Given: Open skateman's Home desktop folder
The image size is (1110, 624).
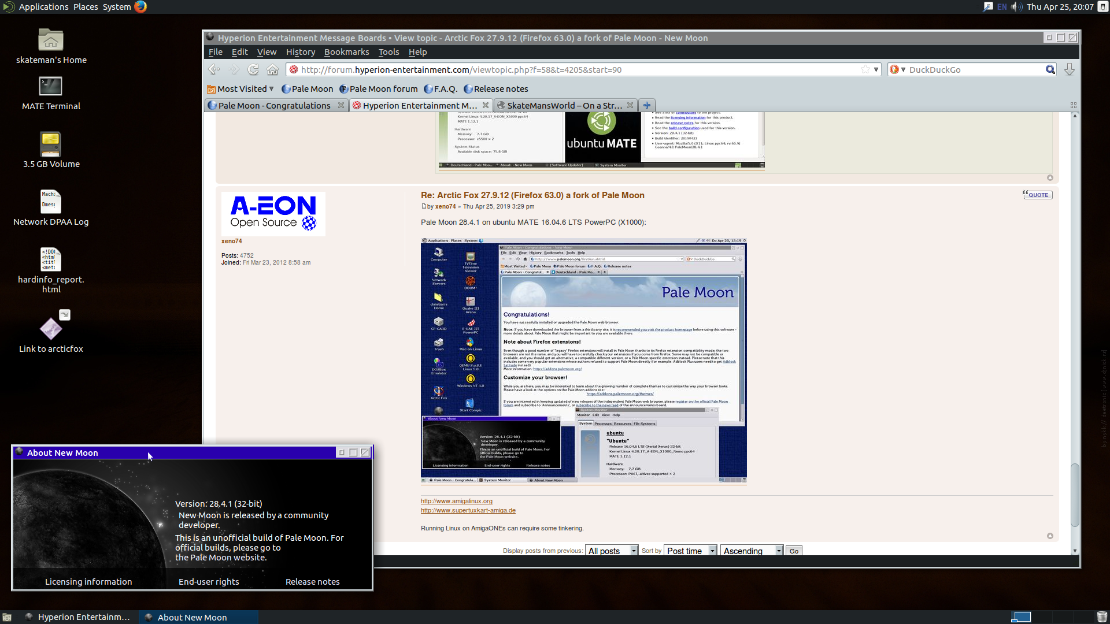Looking at the screenshot, I should 51,46.
